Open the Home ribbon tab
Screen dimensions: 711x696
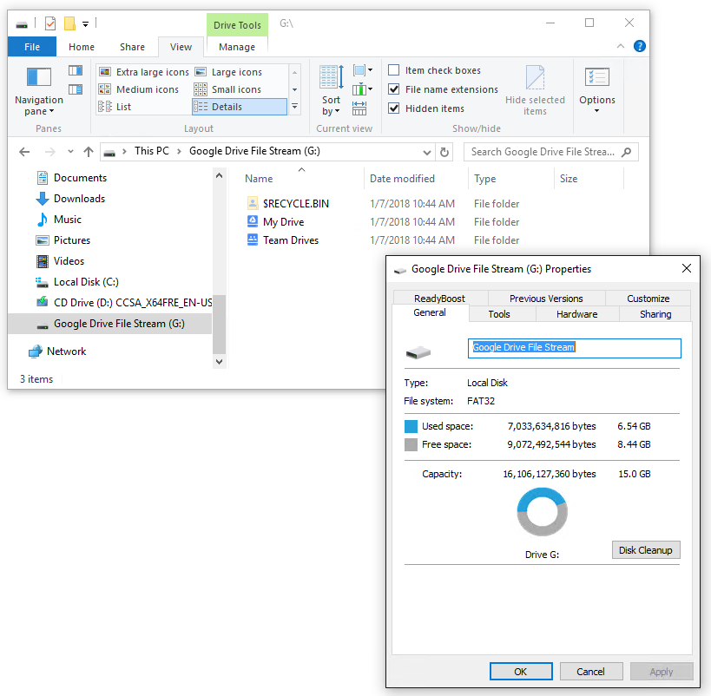tap(82, 47)
